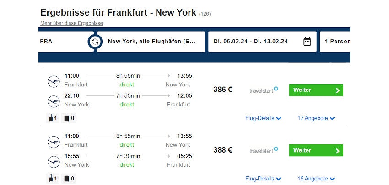The image size is (389, 185).
Task: Expand Flug-Details for the 388 € flight
Action: (x=263, y=179)
